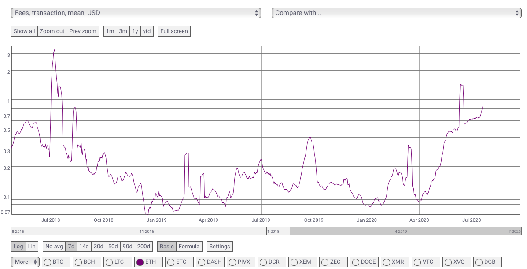Viewport: 527px width, 269px height.
Task: Enable the VTC series
Action: tap(426, 262)
